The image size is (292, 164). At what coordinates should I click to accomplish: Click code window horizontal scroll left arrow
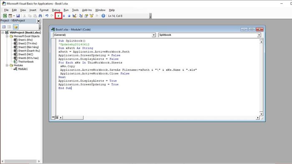(x=60, y=117)
